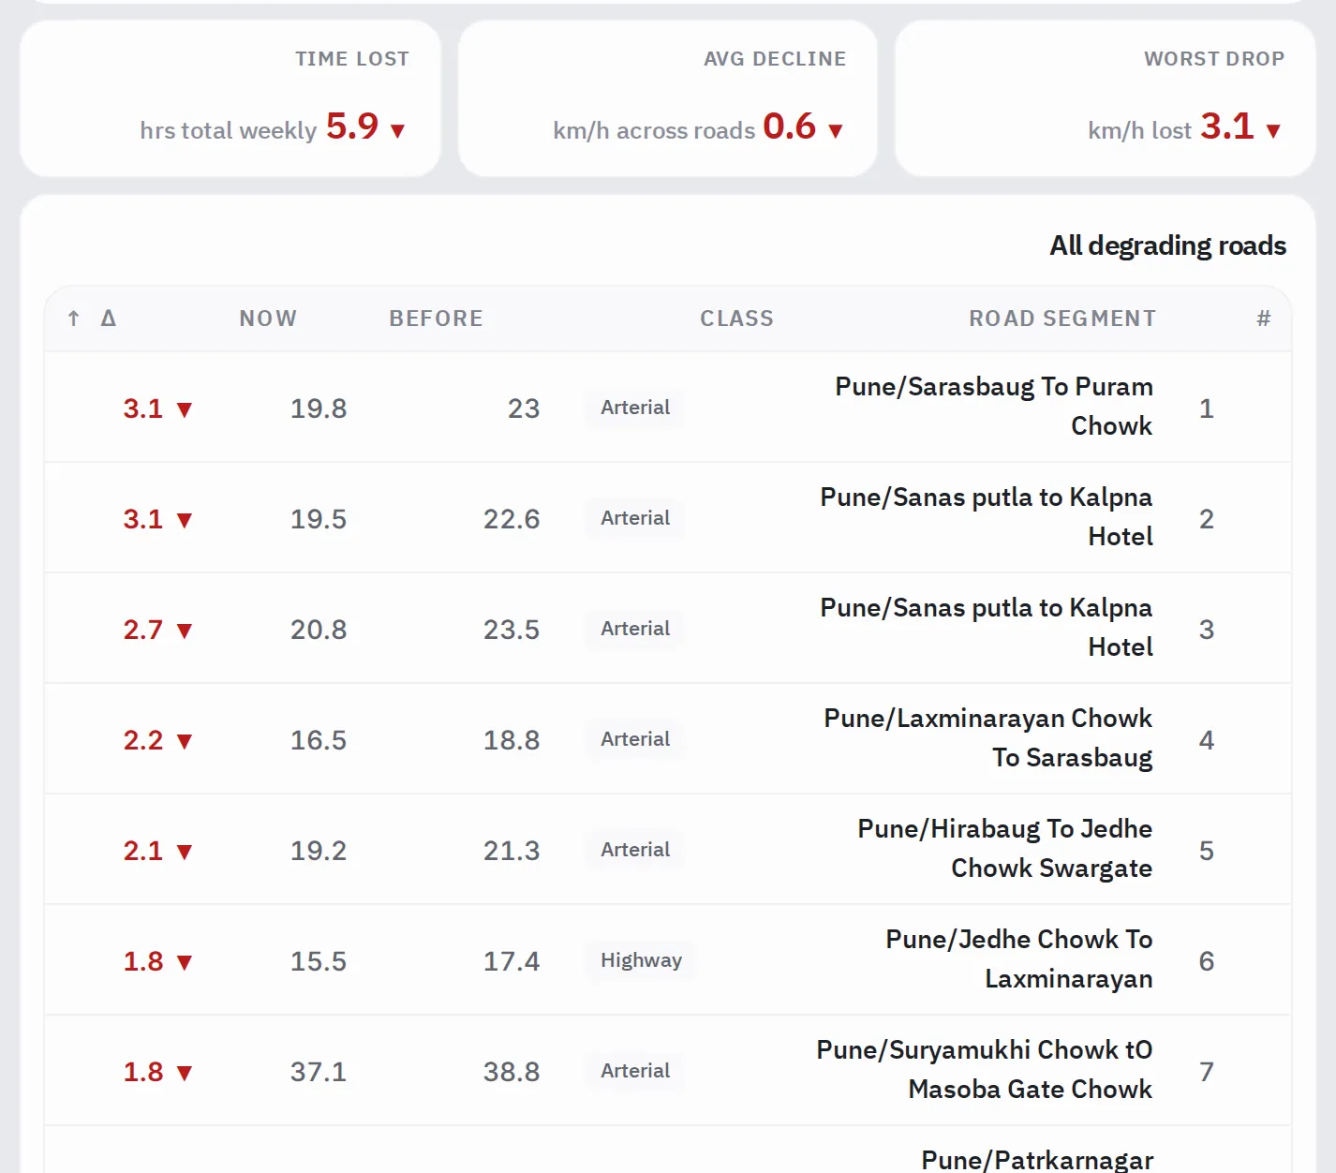Viewport: 1336px width, 1173px height.
Task: Sort by the ROAD SEGMENT column header
Action: coord(1062,319)
